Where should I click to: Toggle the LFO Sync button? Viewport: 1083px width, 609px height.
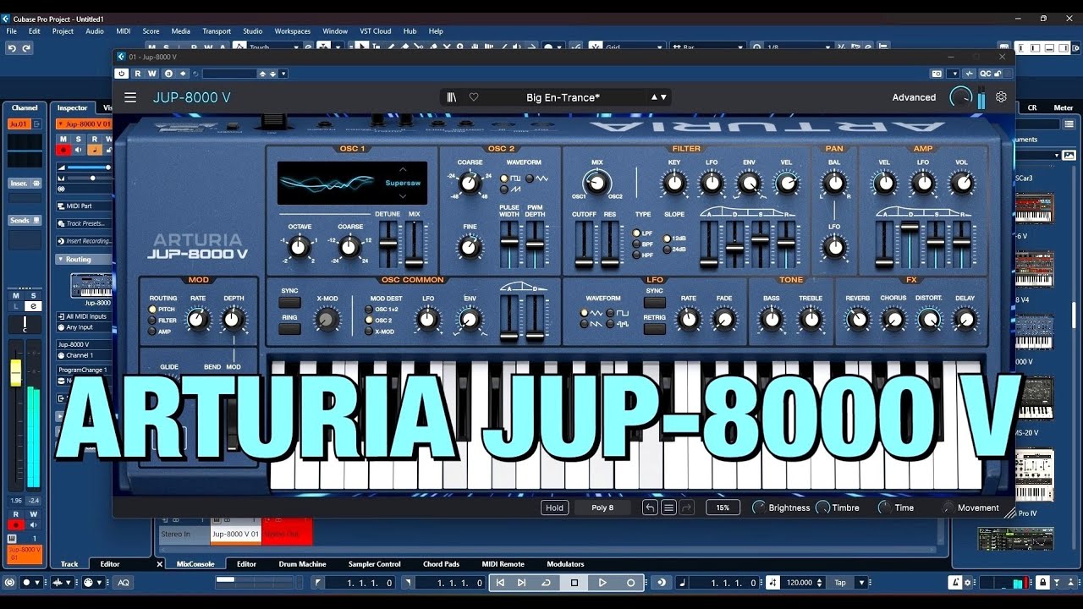tap(654, 303)
